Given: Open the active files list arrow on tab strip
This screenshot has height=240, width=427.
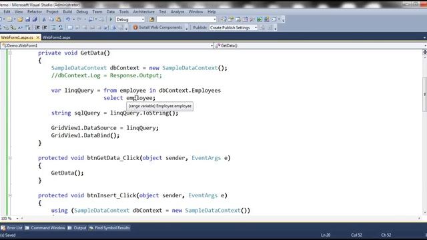Looking at the screenshot, I should coord(424,38).
